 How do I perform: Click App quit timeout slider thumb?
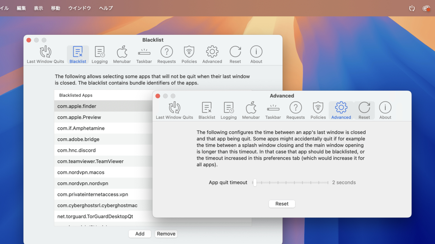(x=255, y=183)
